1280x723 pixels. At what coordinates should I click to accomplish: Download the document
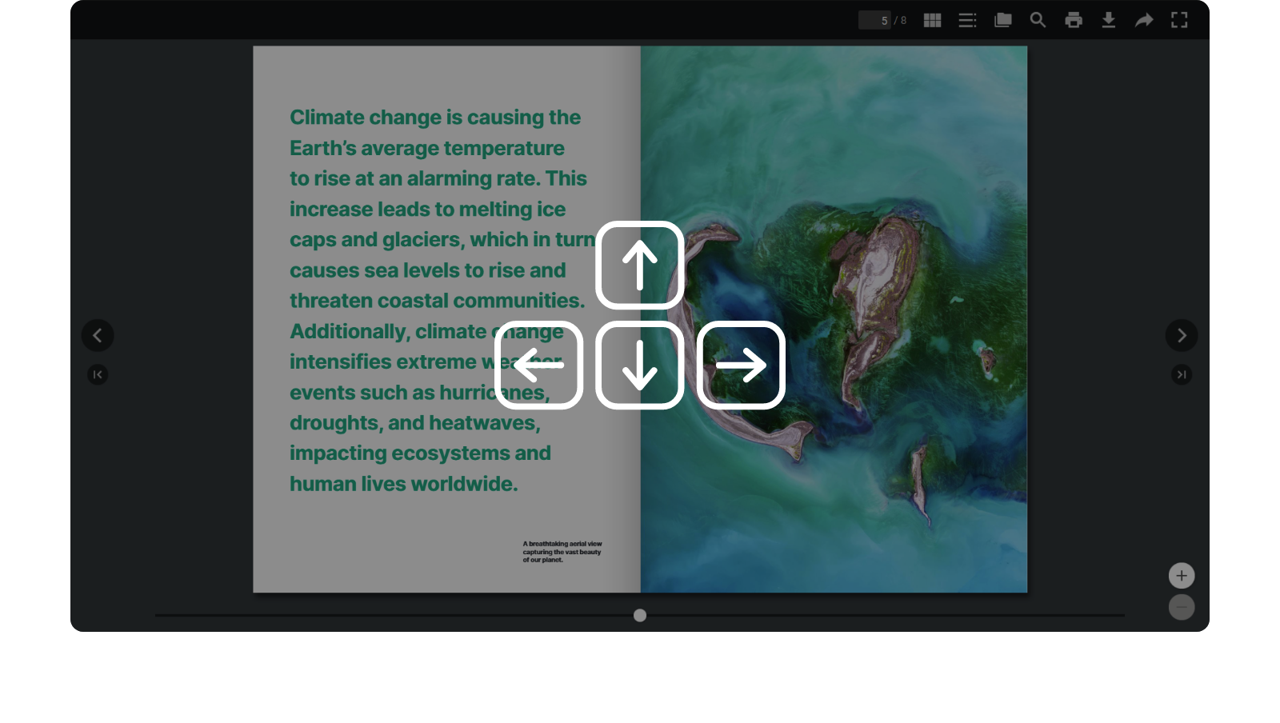[x=1110, y=20]
